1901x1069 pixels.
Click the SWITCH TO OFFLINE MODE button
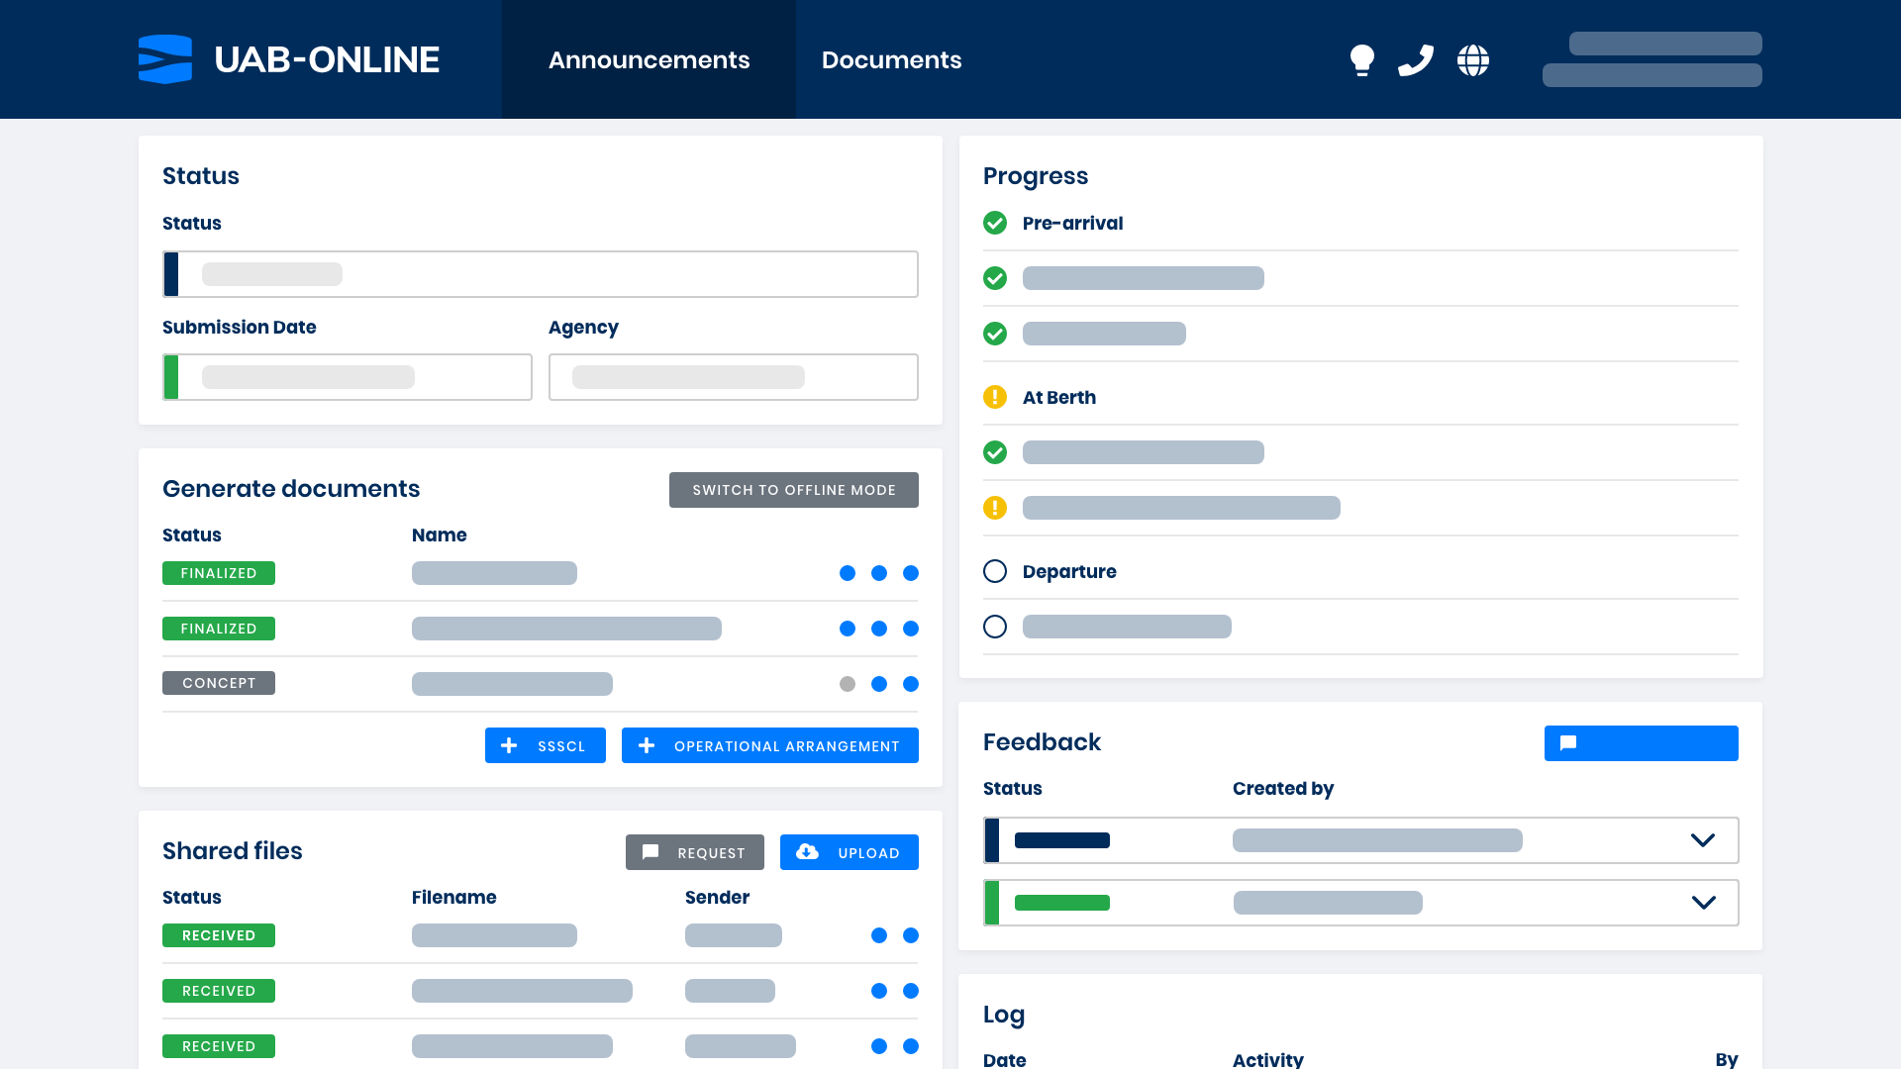point(794,490)
